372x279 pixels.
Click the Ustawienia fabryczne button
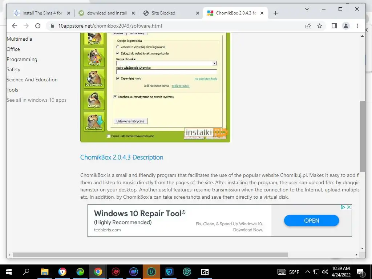coord(130,121)
